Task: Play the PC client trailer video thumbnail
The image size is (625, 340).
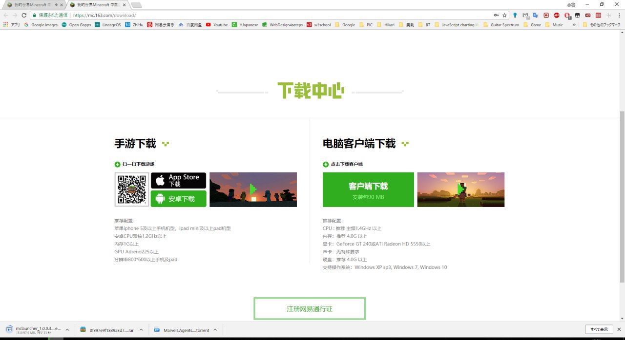Action: tap(460, 189)
